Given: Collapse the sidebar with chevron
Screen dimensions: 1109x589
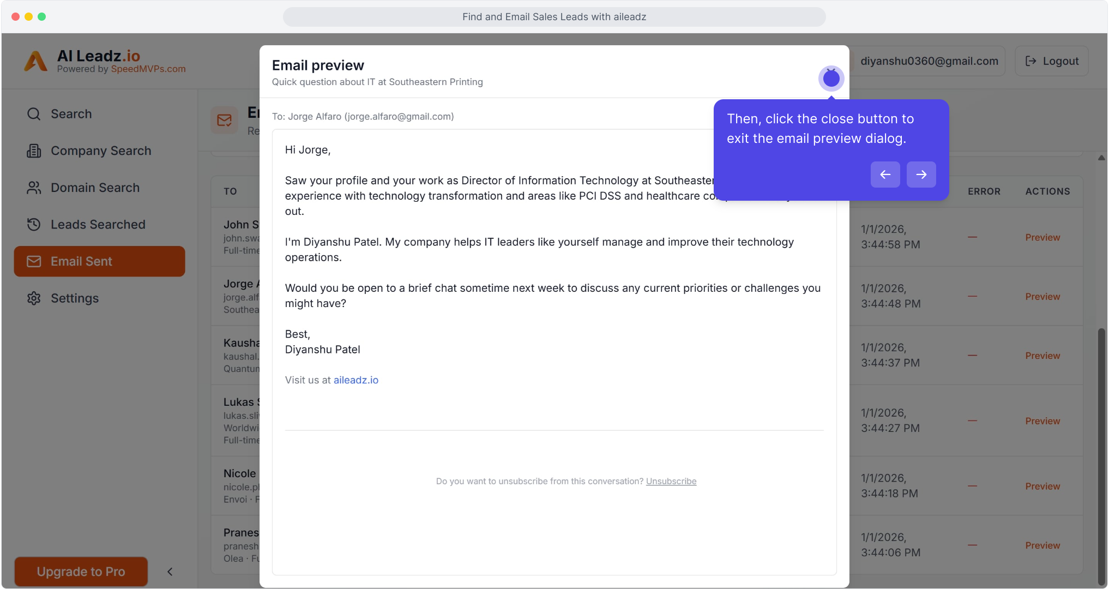Looking at the screenshot, I should coord(170,572).
